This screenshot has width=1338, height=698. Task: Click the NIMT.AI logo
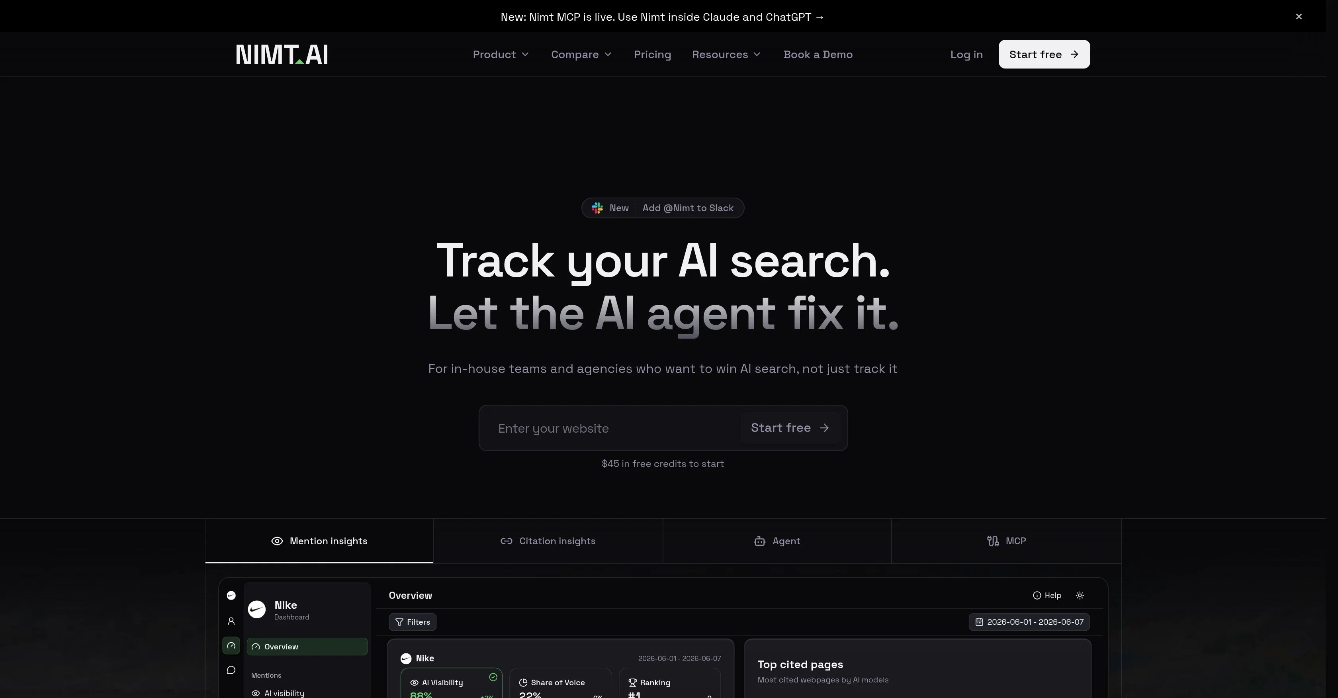coord(282,54)
